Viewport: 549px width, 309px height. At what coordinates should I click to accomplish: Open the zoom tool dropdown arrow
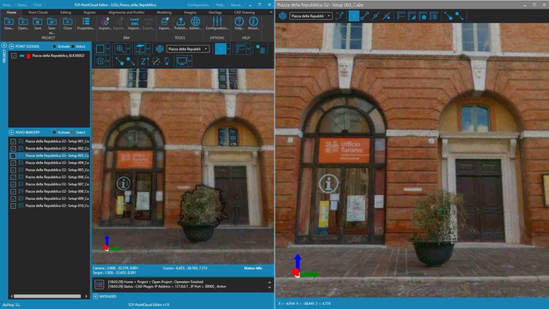click(128, 49)
